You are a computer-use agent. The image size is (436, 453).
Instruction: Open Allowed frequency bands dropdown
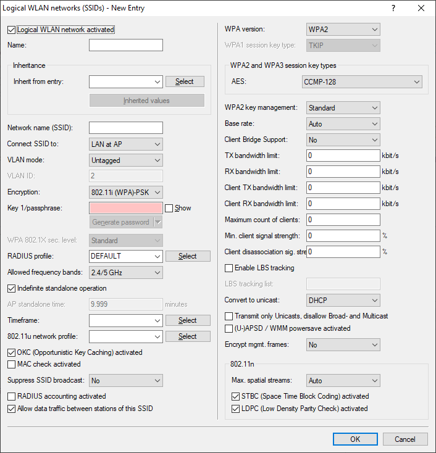point(126,272)
